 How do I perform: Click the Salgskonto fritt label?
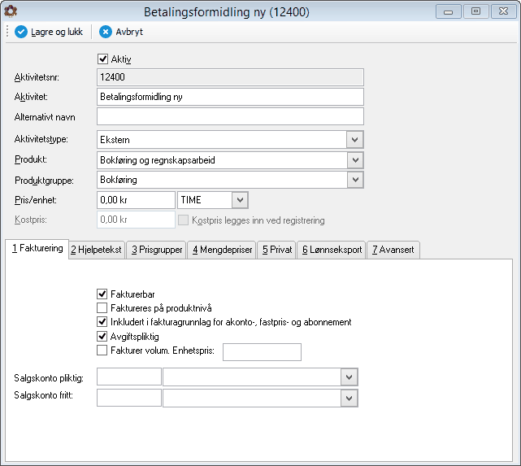point(44,395)
